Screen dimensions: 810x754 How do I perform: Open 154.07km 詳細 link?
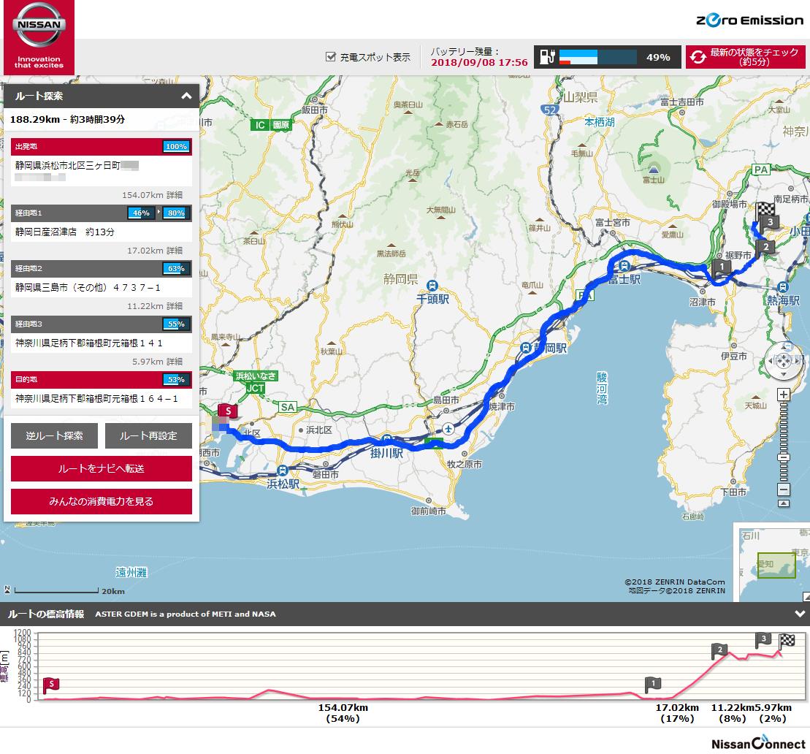[153, 195]
